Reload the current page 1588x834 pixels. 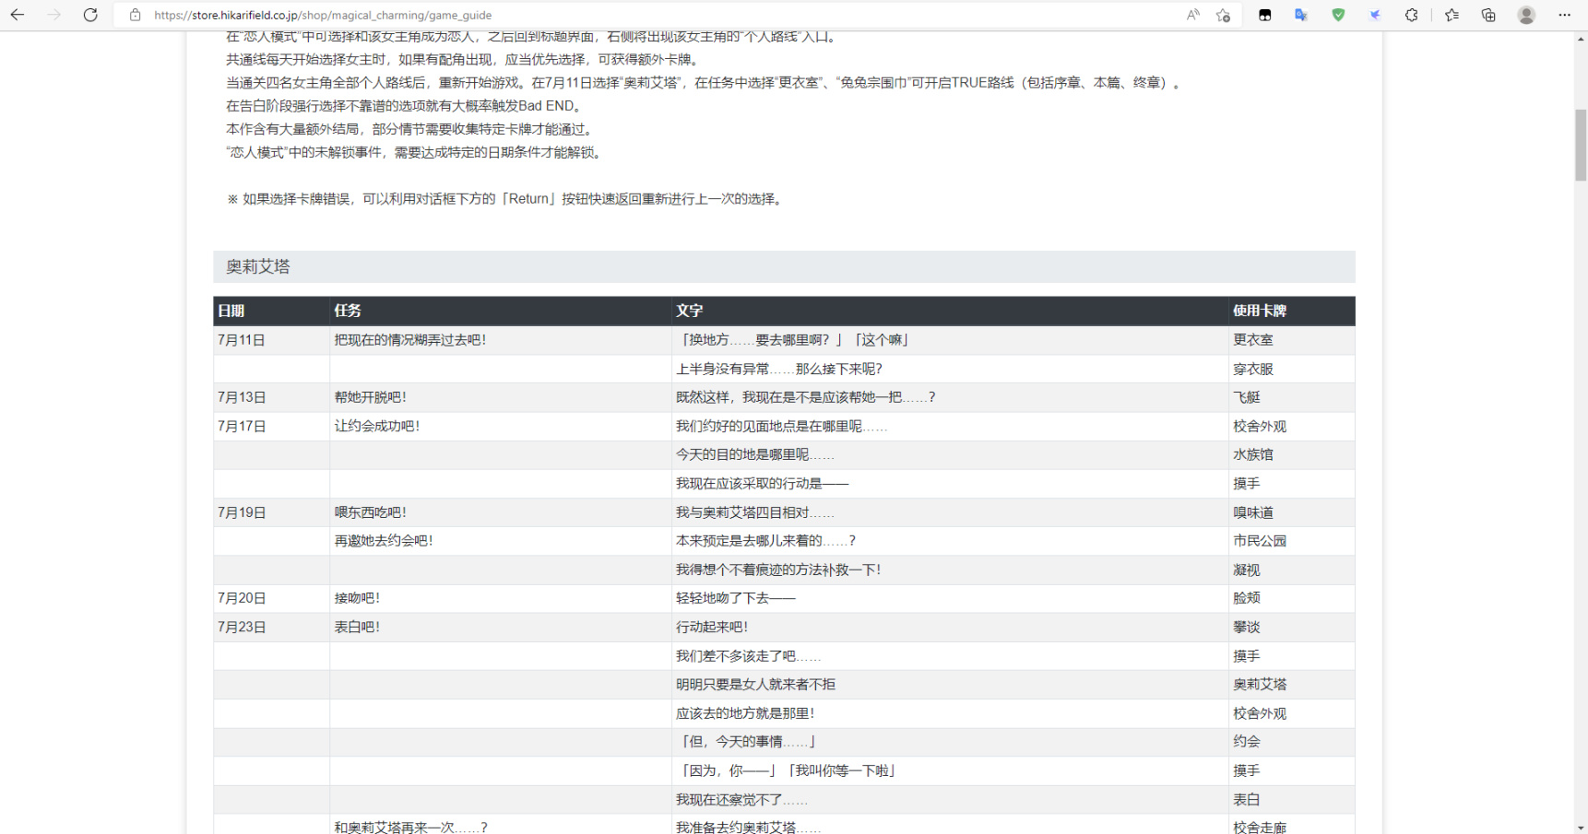click(90, 15)
